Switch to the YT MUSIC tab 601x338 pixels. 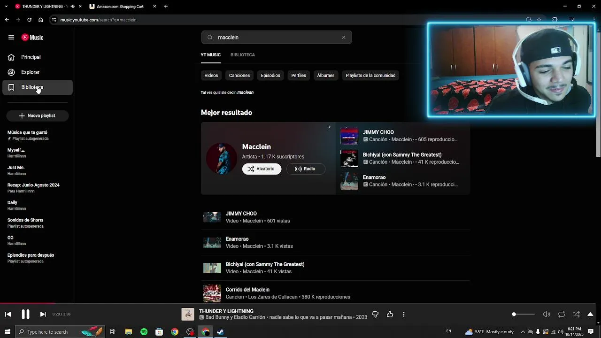pos(210,55)
